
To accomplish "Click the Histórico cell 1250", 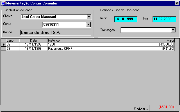I will [94, 44].
